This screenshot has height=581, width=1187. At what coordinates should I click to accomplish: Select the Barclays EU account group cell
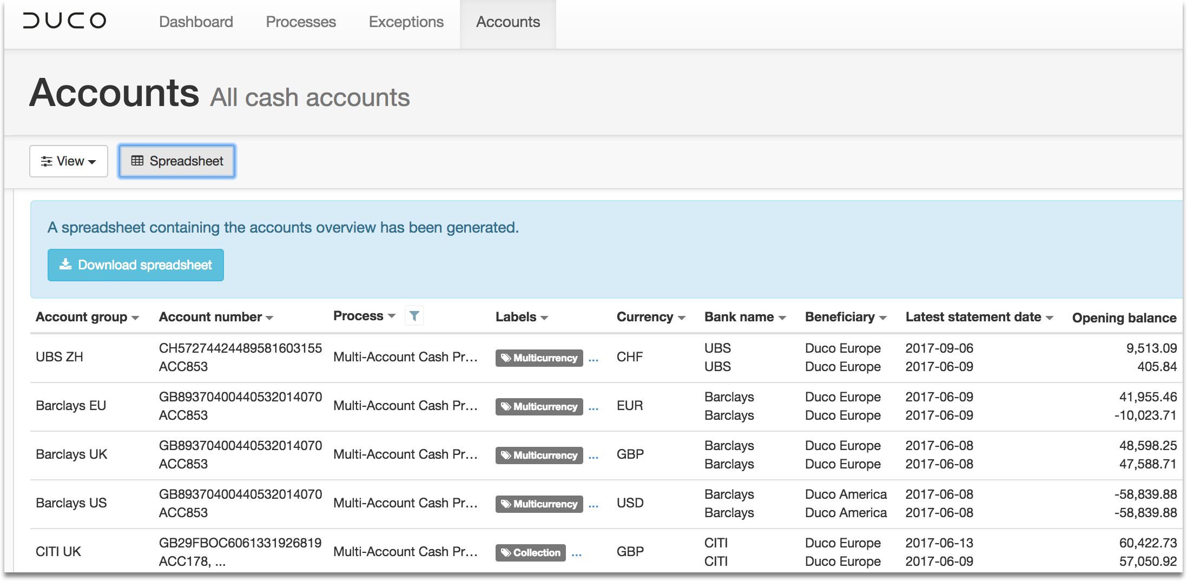coord(71,406)
